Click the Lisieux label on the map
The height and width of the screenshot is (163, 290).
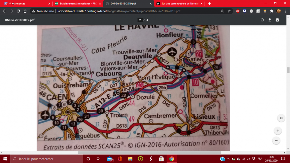coord(204,117)
